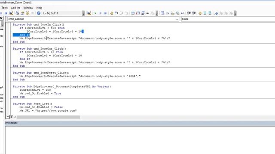275x154 pixels.
Task: Click the Complete Word icon
Action: coord(183,13)
